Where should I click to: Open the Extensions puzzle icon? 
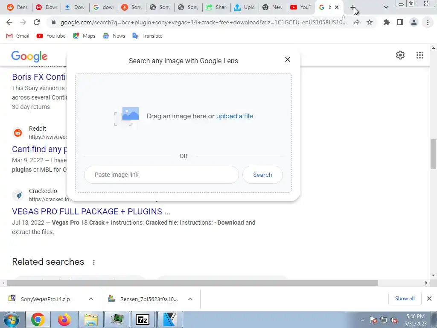click(387, 22)
